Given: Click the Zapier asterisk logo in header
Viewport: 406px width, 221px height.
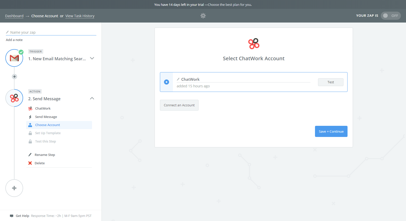Looking at the screenshot, I should pos(203,16).
